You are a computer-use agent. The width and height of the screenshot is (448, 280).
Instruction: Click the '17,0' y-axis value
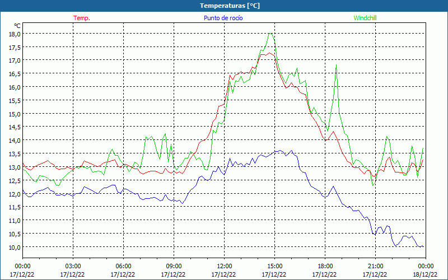pos(15,60)
